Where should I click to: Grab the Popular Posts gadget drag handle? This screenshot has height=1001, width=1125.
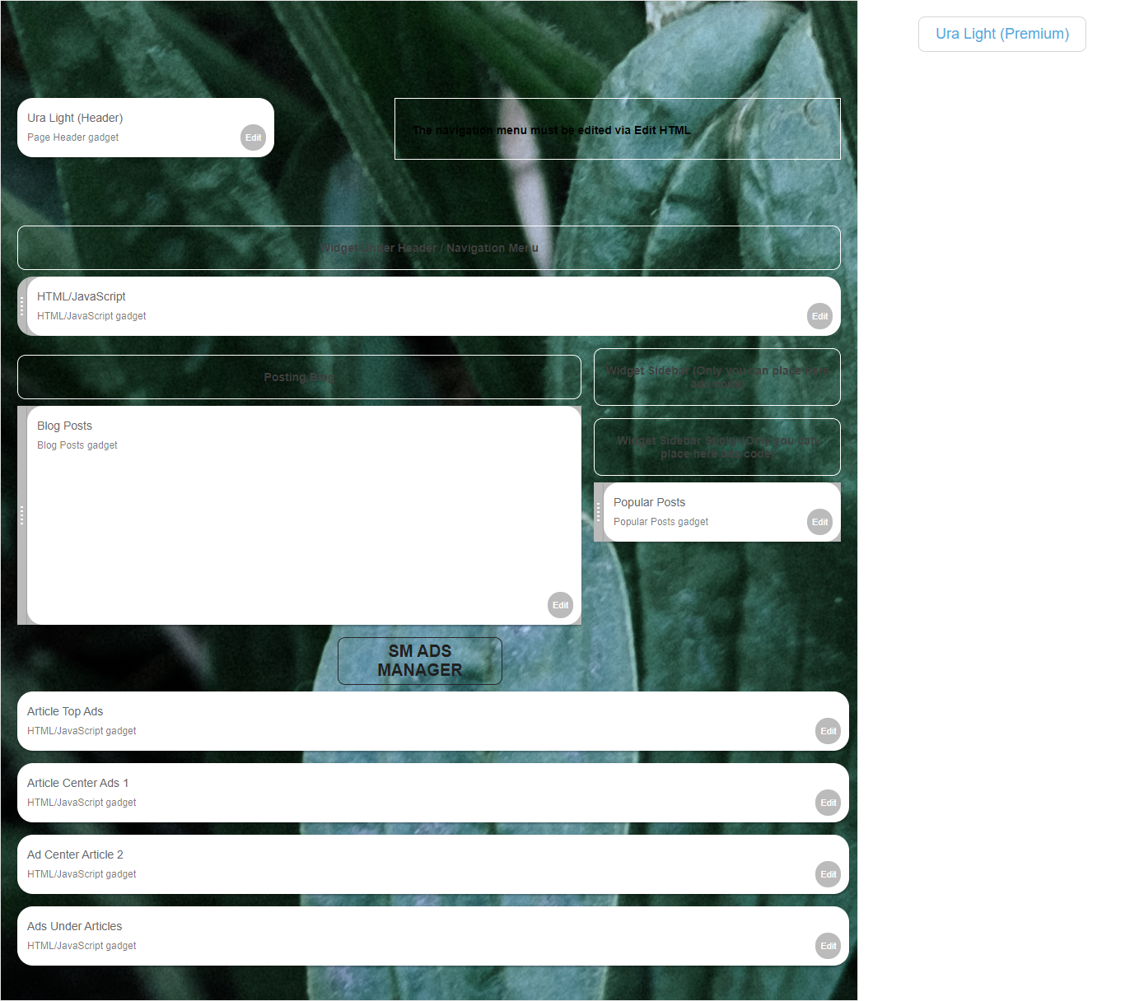coord(599,512)
